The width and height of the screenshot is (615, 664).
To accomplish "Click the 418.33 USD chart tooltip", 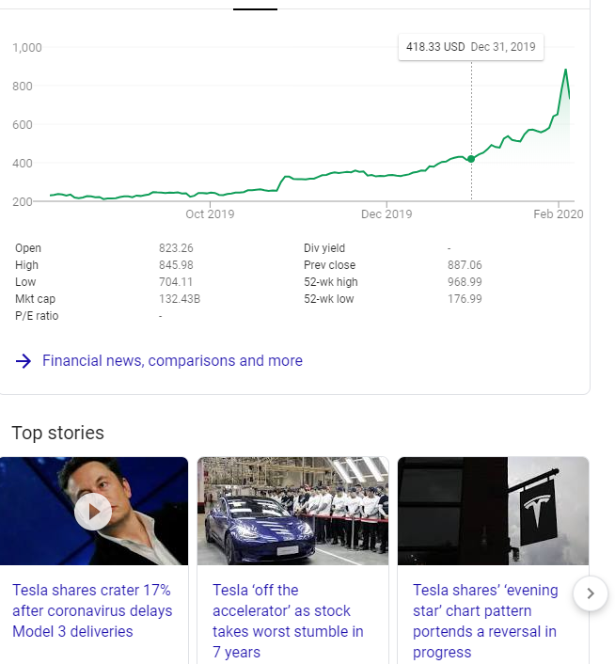I will (x=471, y=47).
